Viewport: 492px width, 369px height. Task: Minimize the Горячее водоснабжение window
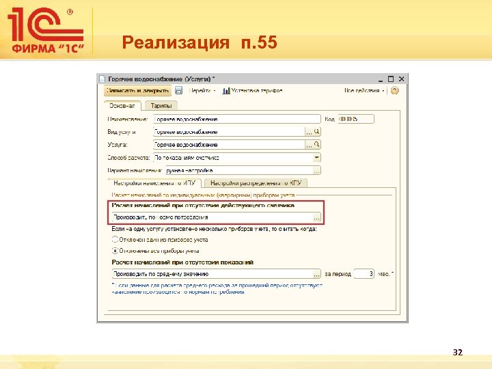[x=381, y=79]
